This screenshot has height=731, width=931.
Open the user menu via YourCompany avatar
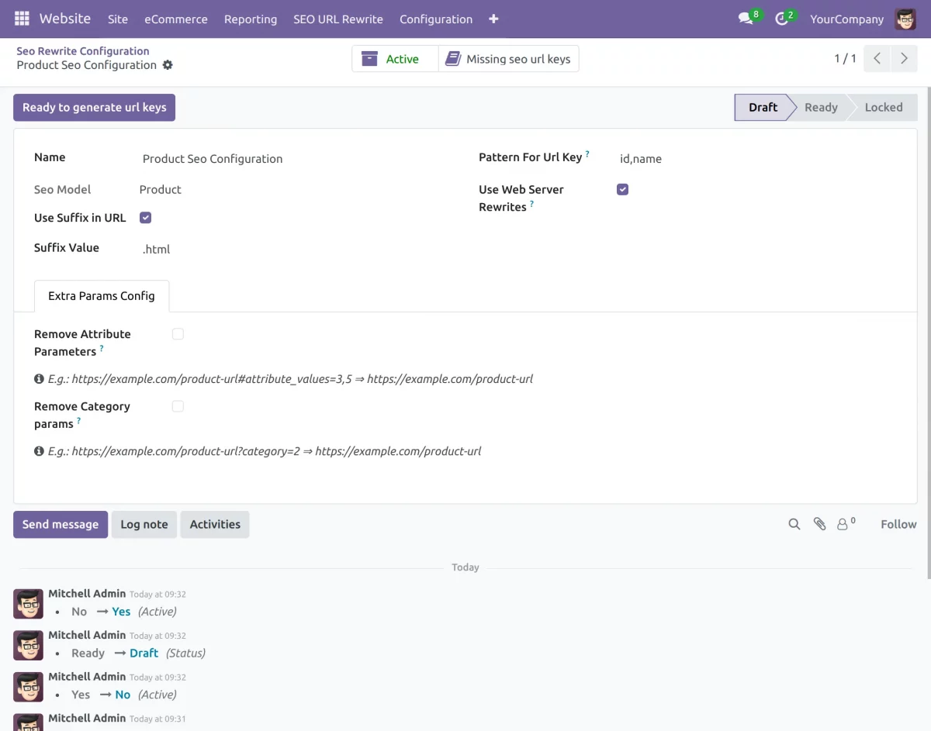click(x=905, y=18)
